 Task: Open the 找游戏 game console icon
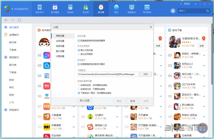pos(70,7)
